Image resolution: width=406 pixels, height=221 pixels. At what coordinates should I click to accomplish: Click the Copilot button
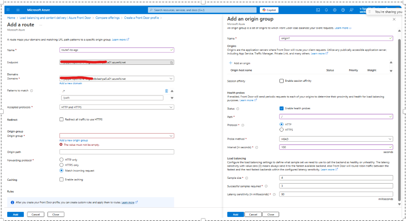click(269, 10)
